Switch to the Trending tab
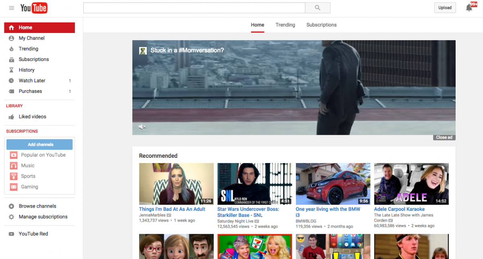 pyautogui.click(x=285, y=25)
